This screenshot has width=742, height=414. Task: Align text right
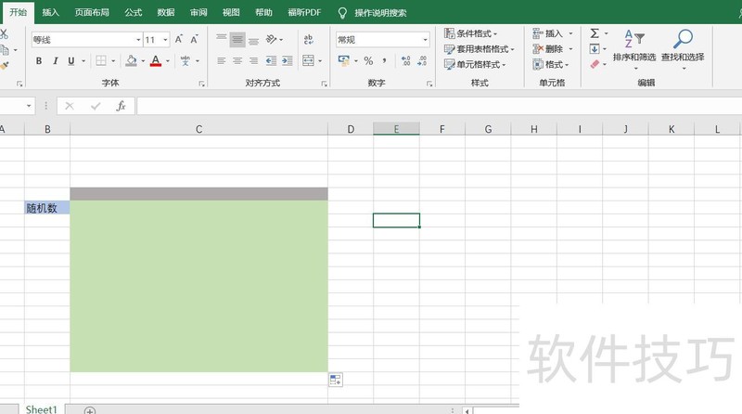(x=253, y=60)
